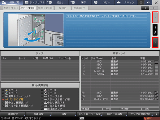Open the on-screen keyboard icon
This screenshot has height=120, width=160.
[82, 118]
